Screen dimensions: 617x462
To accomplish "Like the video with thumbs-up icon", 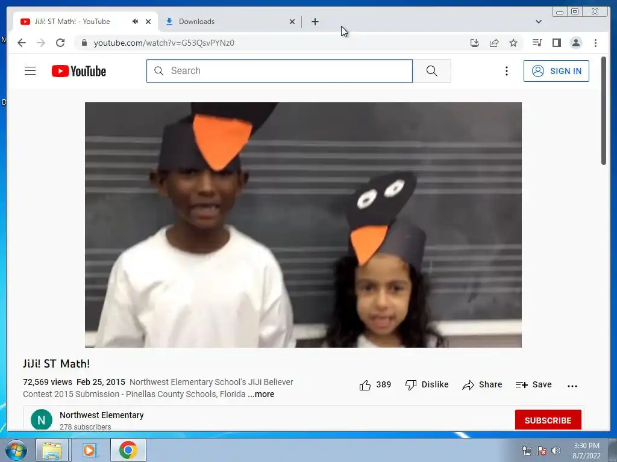I will click(365, 385).
